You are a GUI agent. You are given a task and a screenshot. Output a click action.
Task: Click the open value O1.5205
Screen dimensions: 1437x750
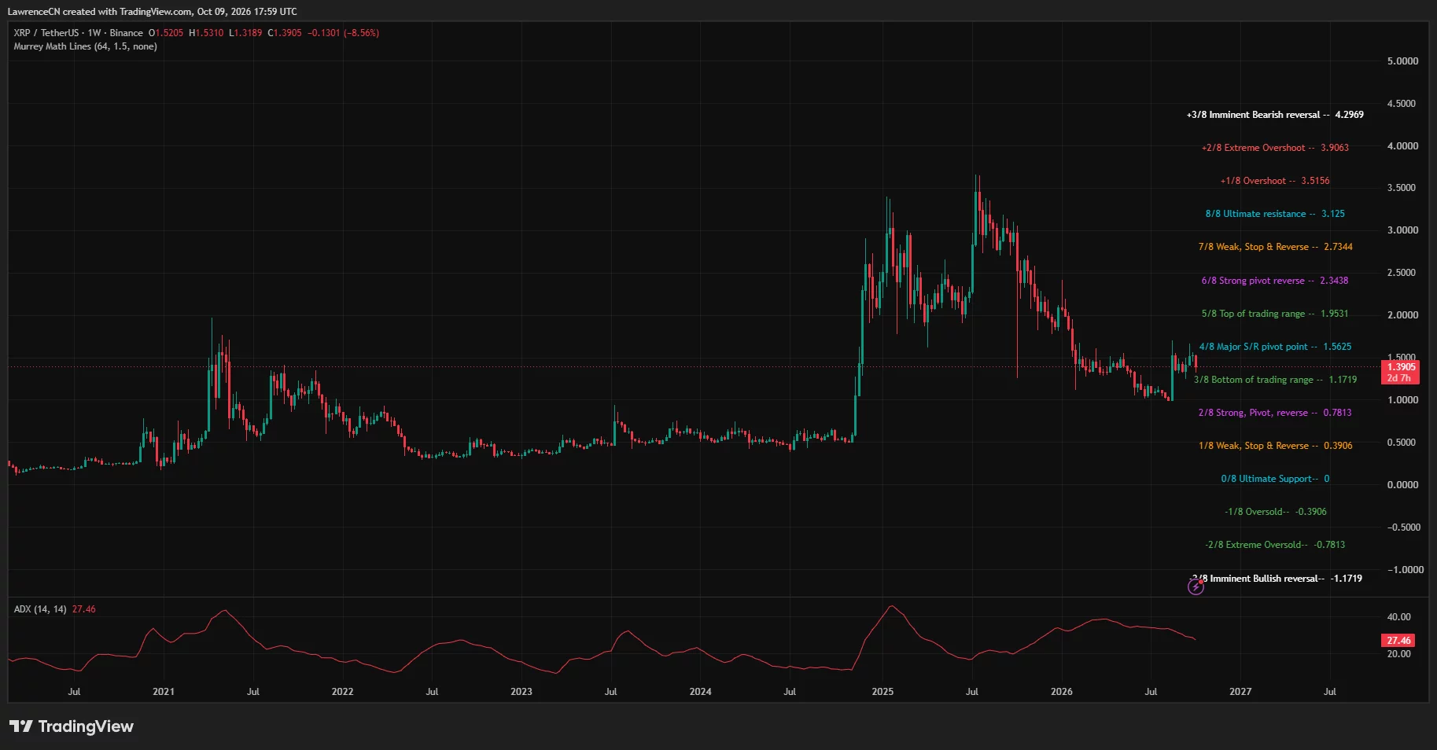[166, 33]
